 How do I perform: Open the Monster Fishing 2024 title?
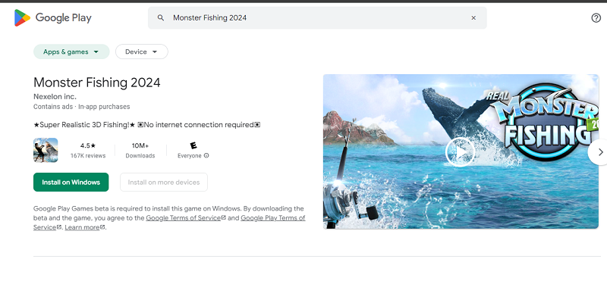click(97, 83)
